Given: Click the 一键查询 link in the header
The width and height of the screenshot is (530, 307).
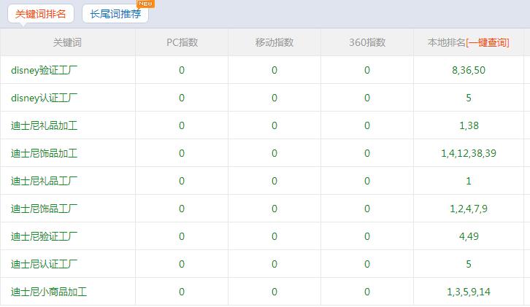Looking at the screenshot, I should 488,42.
